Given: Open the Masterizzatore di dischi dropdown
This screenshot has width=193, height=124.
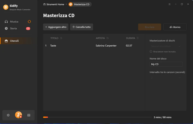Looking at the screenshot, I should tap(166, 46).
